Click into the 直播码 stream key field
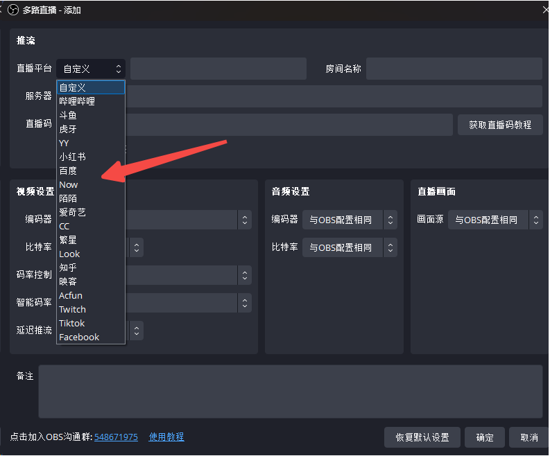The width and height of the screenshot is (550, 456). tap(289, 125)
